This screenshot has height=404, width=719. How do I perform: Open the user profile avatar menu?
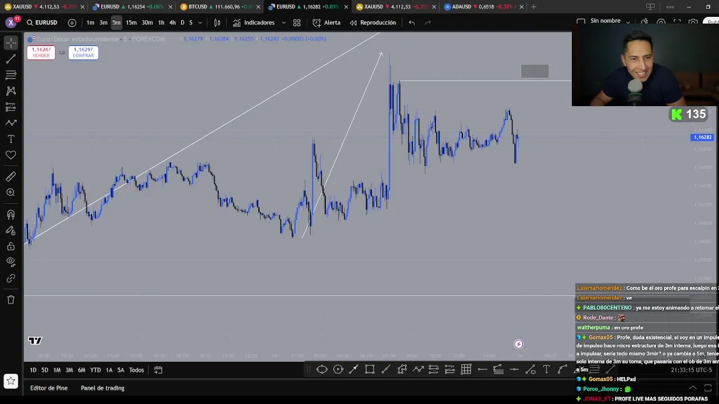tap(11, 22)
